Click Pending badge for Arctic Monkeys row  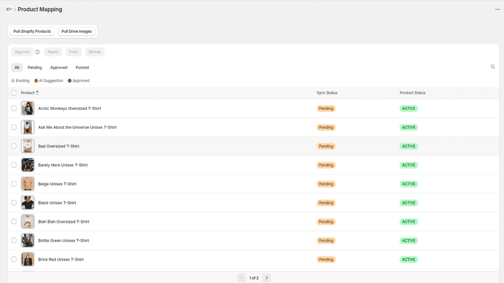(x=326, y=109)
